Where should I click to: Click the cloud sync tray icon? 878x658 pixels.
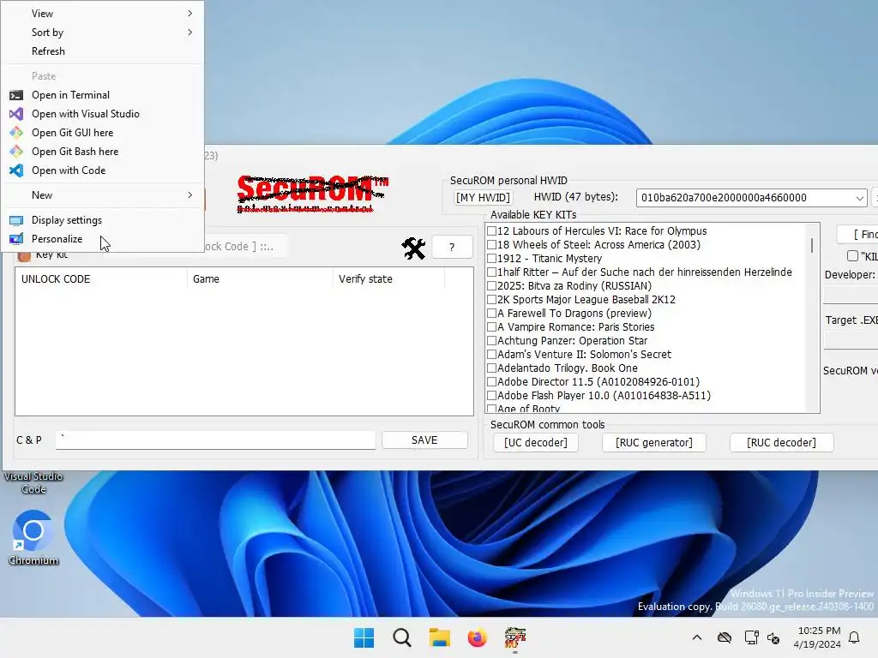pos(724,637)
